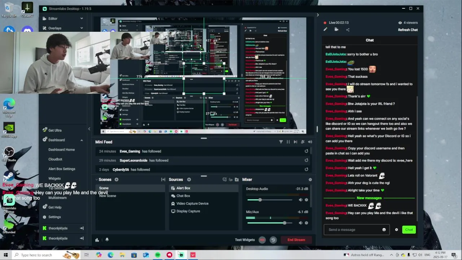462x260 pixels.
Task: Open Mixer advanced audio settings gear
Action: pyautogui.click(x=310, y=179)
